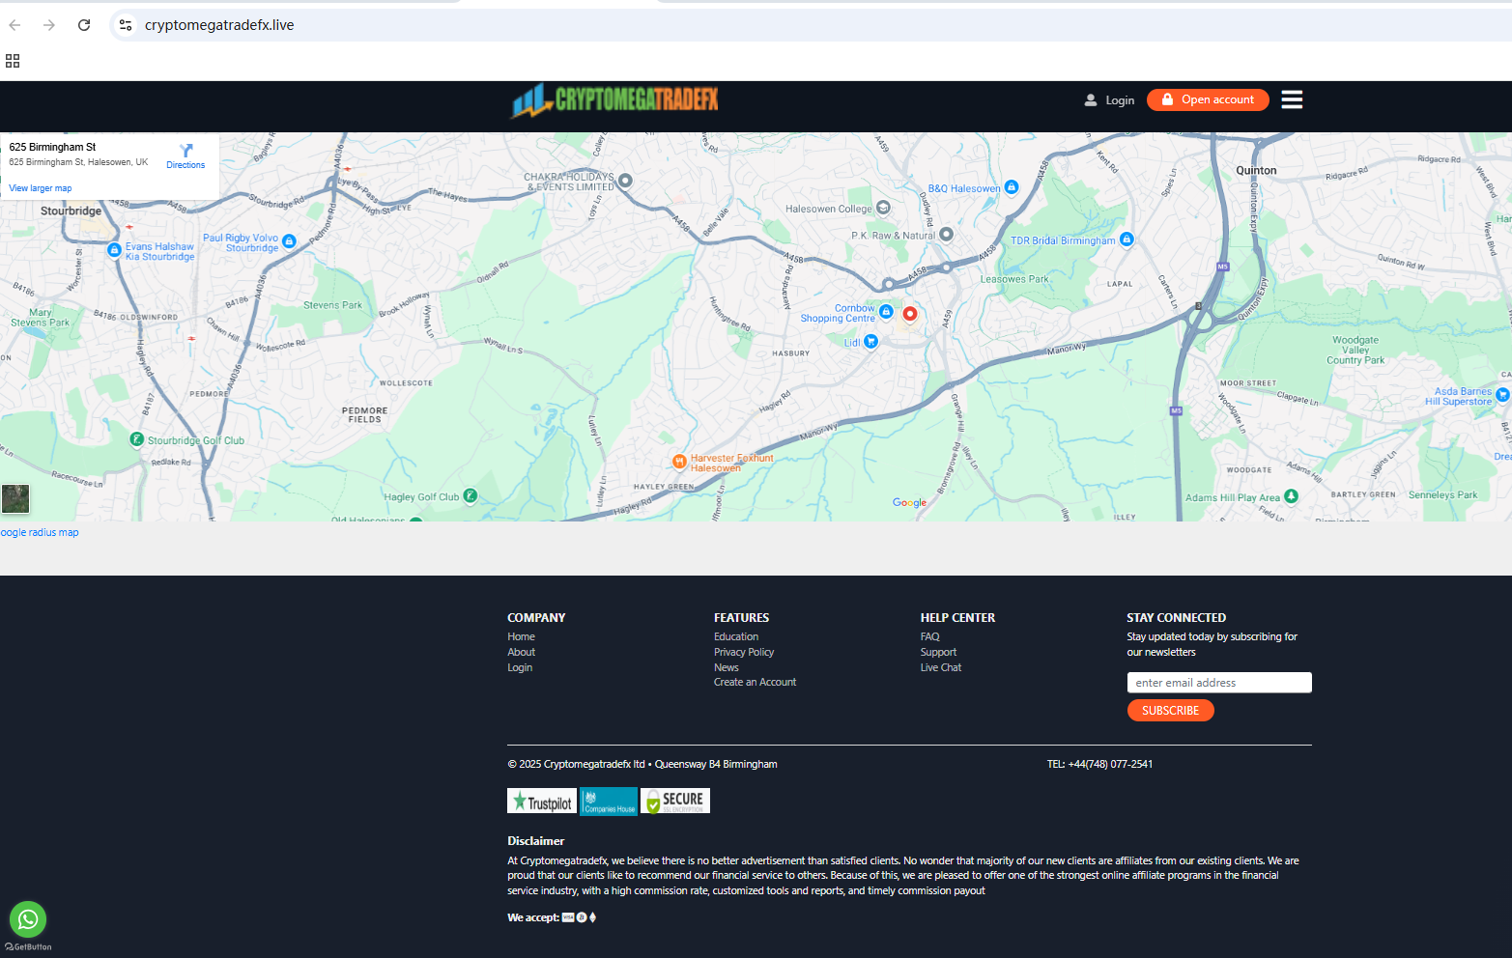
Task: Click the Login link in header
Action: pyautogui.click(x=1109, y=100)
